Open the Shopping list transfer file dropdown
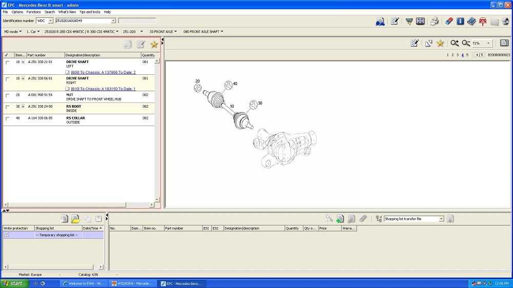Viewport: 513px width, 288px height. (441, 219)
